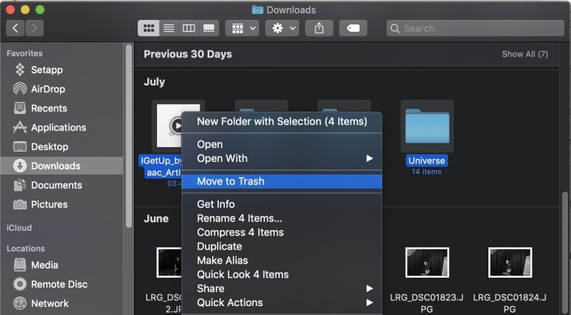
Task: Switch to list view
Action: [168, 28]
